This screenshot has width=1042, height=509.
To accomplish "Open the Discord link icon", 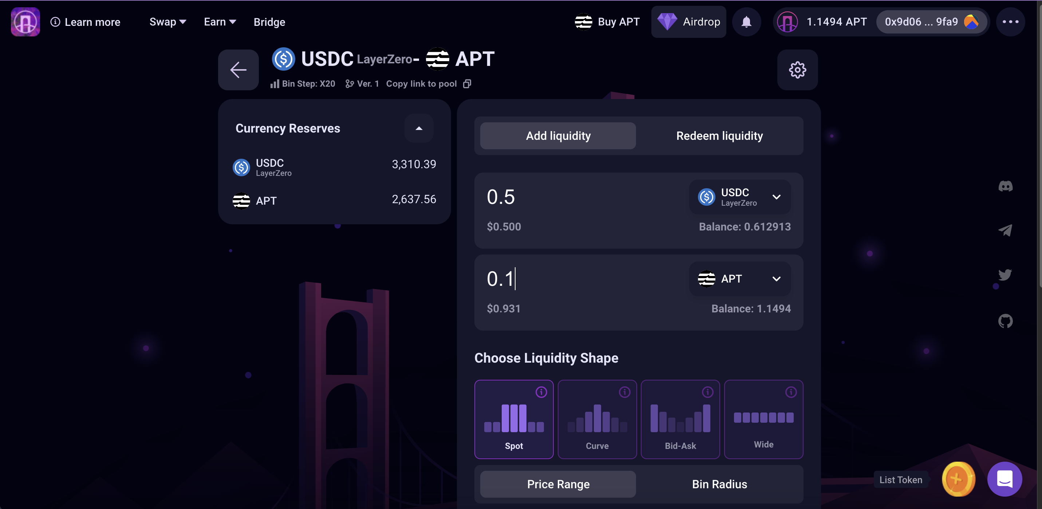I will pos(1005,186).
